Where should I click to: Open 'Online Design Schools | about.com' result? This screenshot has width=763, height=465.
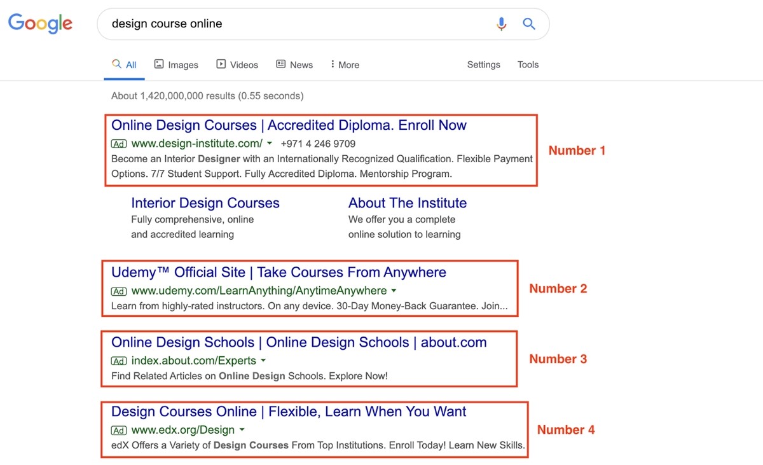299,342
